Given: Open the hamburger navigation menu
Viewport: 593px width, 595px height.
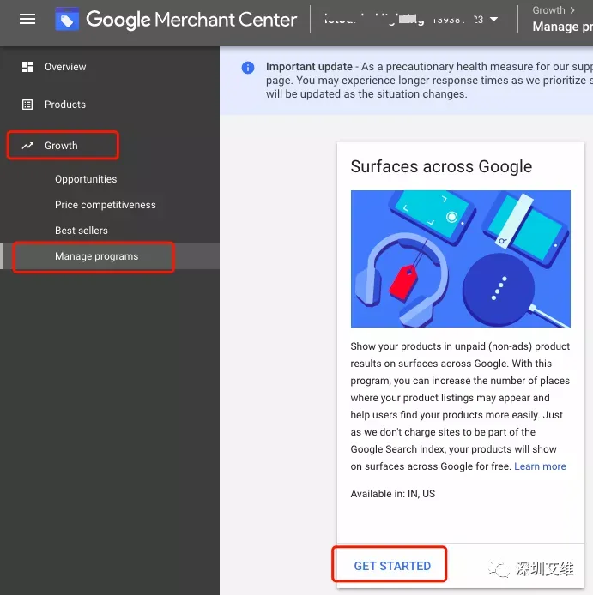Looking at the screenshot, I should coord(27,19).
